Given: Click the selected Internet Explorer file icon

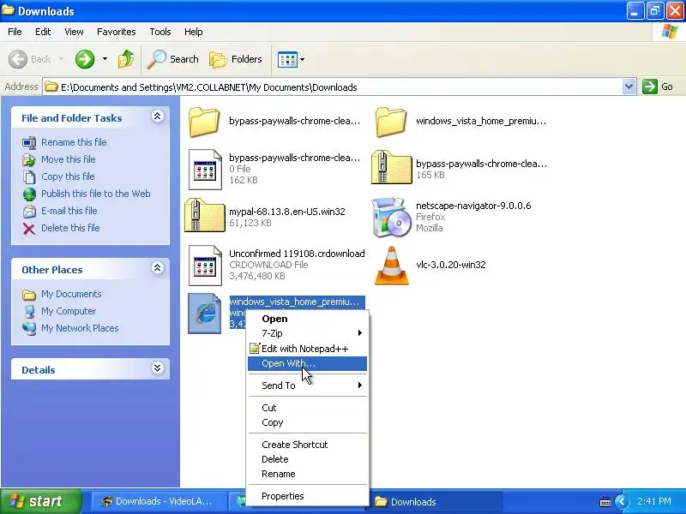Looking at the screenshot, I should coord(204,314).
